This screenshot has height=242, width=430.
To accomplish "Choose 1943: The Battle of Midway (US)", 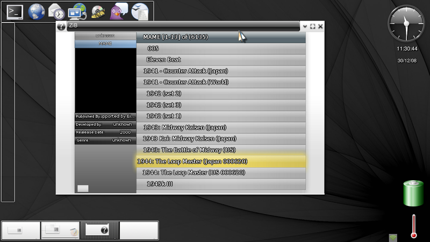I will [189, 150].
